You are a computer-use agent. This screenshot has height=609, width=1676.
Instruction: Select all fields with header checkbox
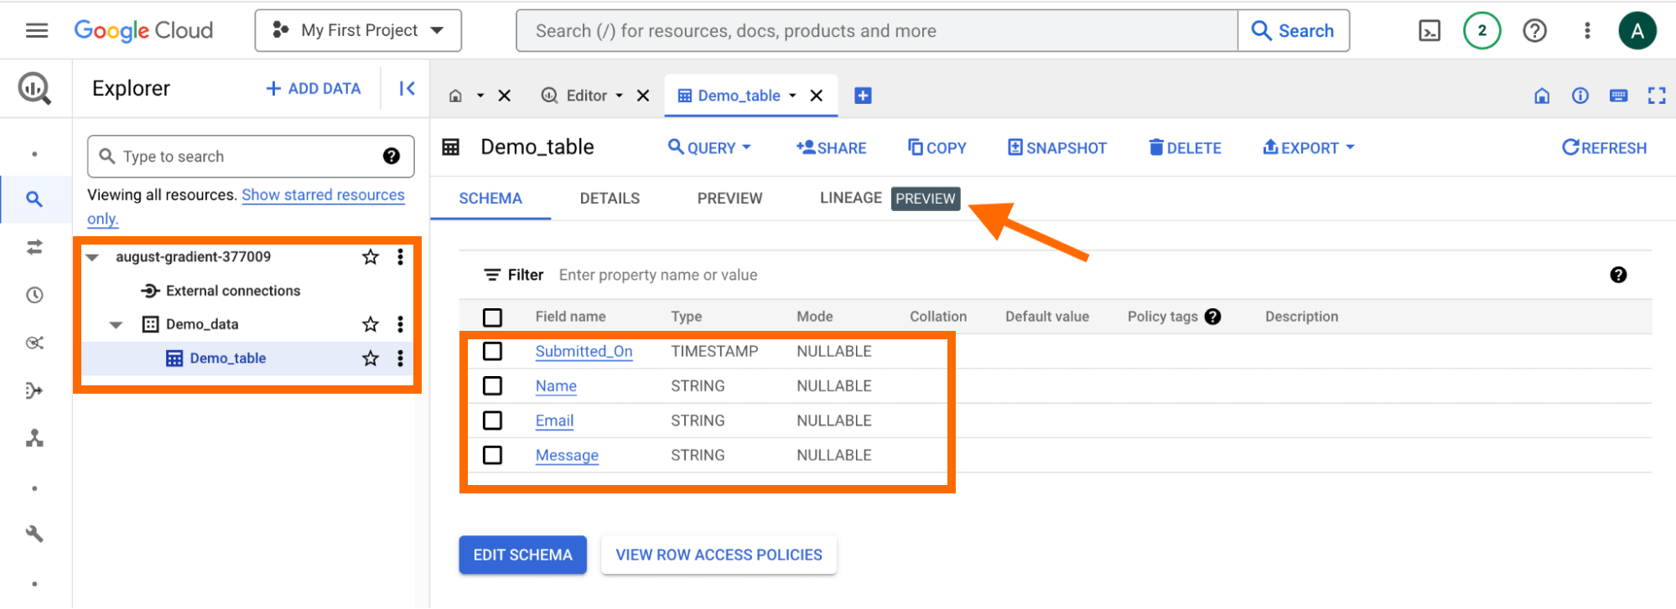492,317
